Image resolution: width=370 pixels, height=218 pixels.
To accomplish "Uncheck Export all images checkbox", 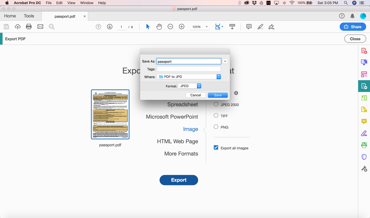I will coord(216,148).
